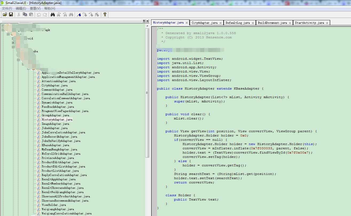
Task: Click the Redo arrow icon
Action: (45, 14)
